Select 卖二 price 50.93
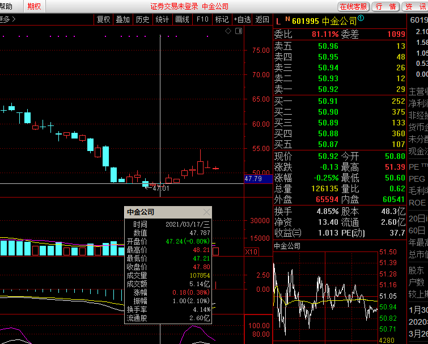The width and height of the screenshot is (428, 344). pyautogui.click(x=328, y=79)
